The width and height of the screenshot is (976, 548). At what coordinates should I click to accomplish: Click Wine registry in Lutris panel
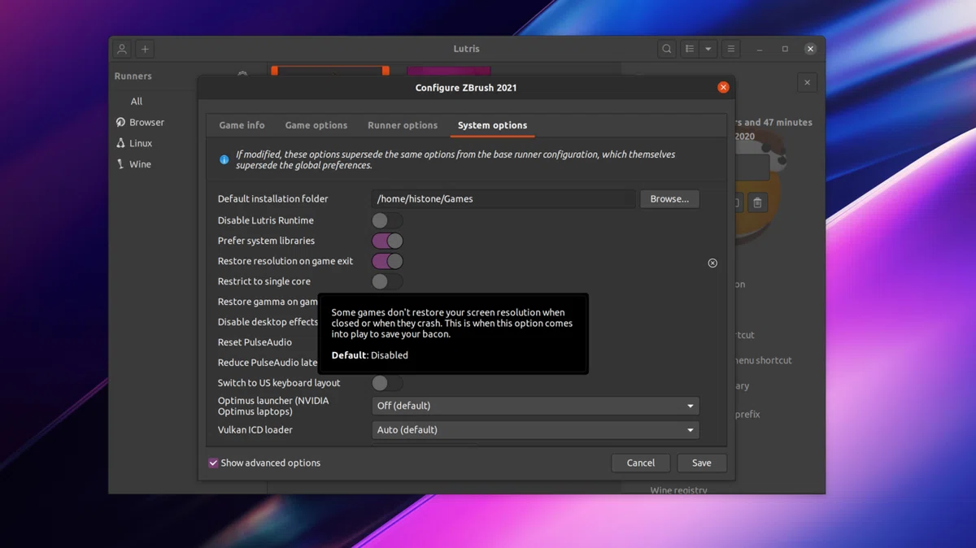coord(678,490)
